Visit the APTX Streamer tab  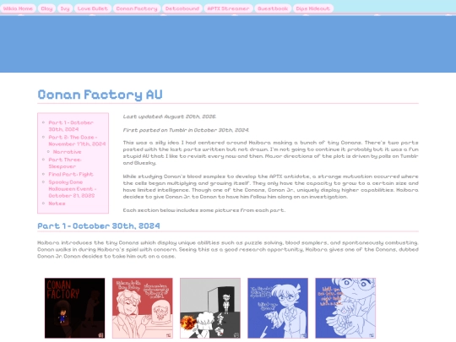228,8
